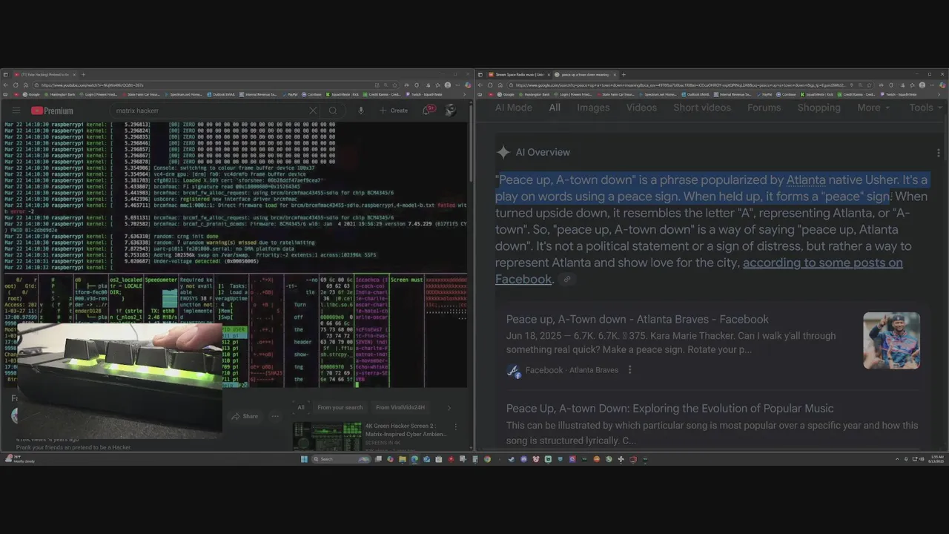
Task: Clear the 'matrix hackerr' search text
Action: pyautogui.click(x=313, y=111)
